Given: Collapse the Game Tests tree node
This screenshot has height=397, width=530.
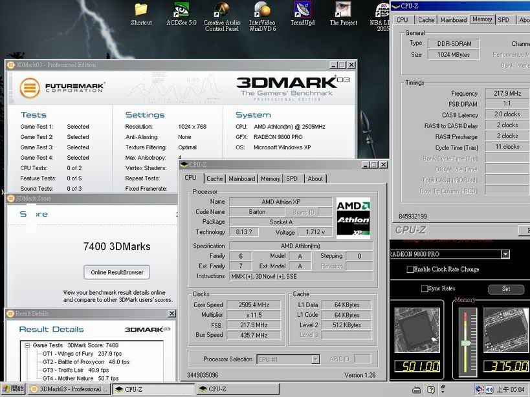Looking at the screenshot, I should [27, 345].
